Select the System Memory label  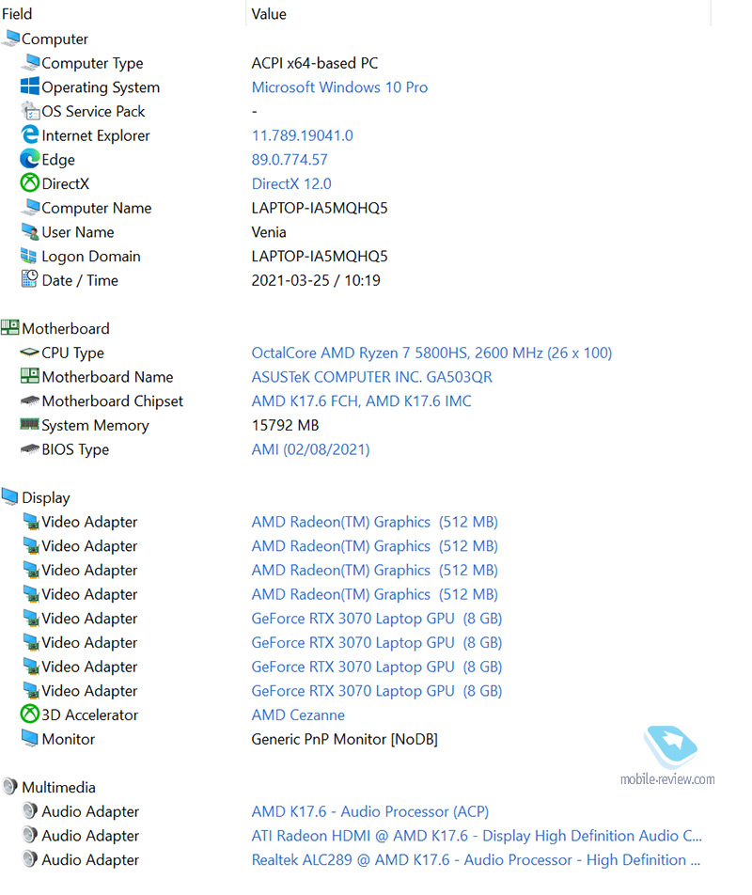[x=95, y=425]
